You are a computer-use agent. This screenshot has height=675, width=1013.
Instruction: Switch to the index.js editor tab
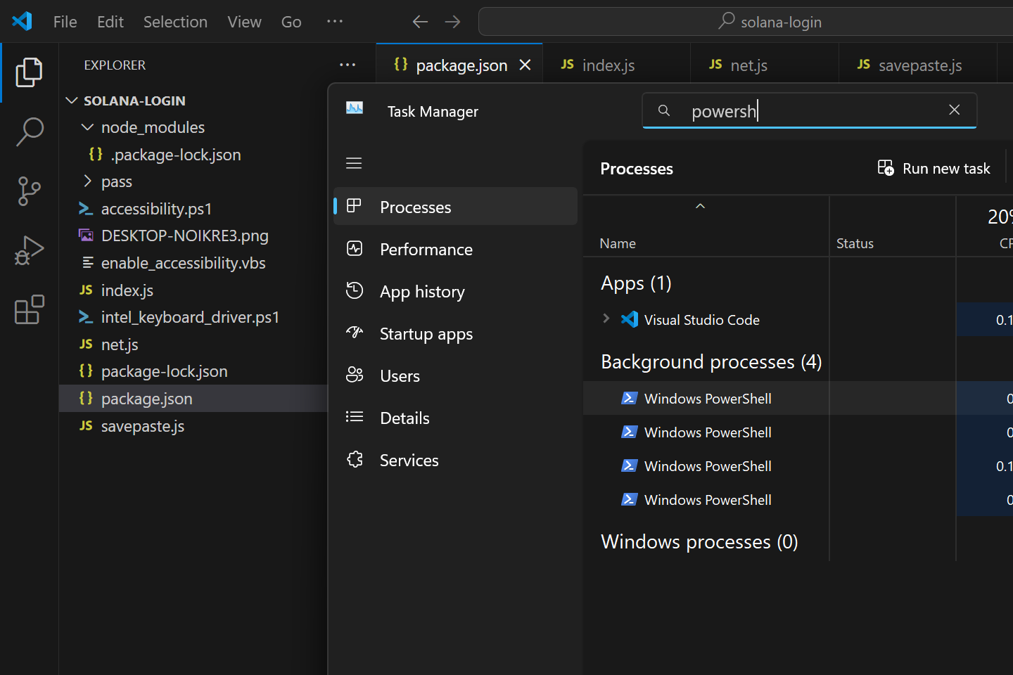[x=608, y=65]
